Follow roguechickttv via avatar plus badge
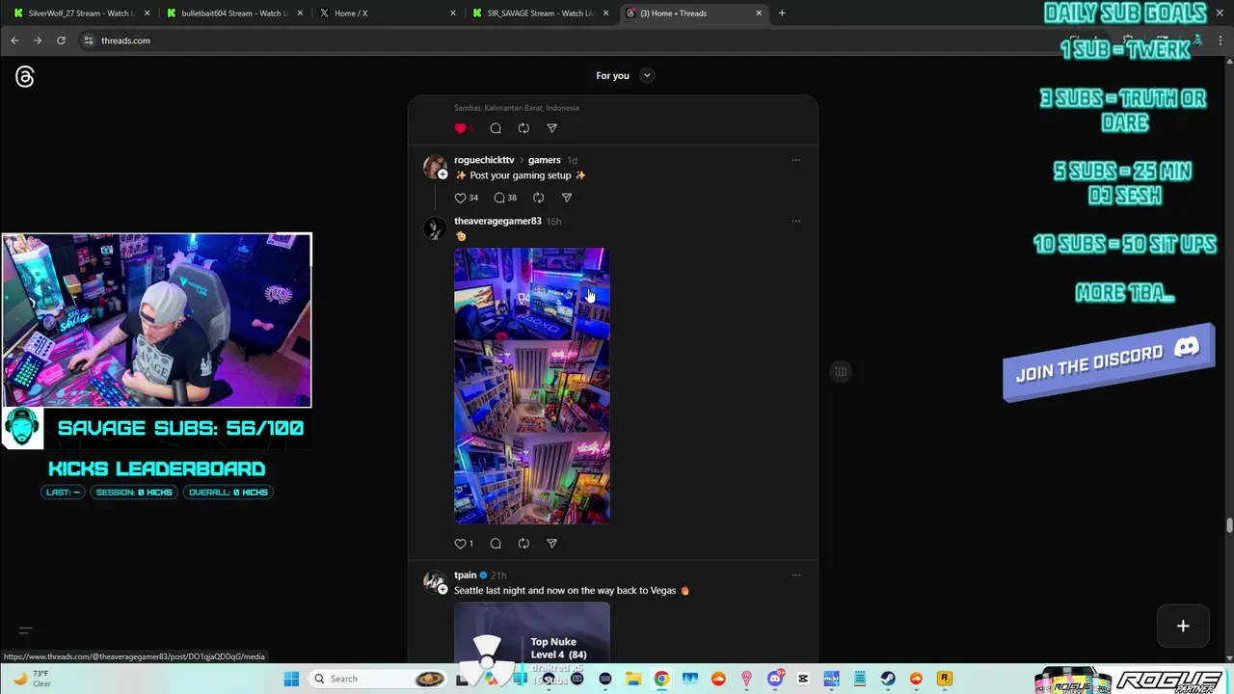Screen dimensions: 1234x694 [443, 174]
